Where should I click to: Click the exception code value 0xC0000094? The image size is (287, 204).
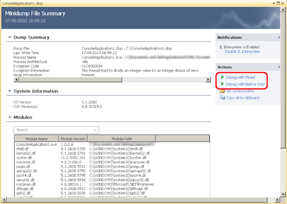(x=92, y=66)
